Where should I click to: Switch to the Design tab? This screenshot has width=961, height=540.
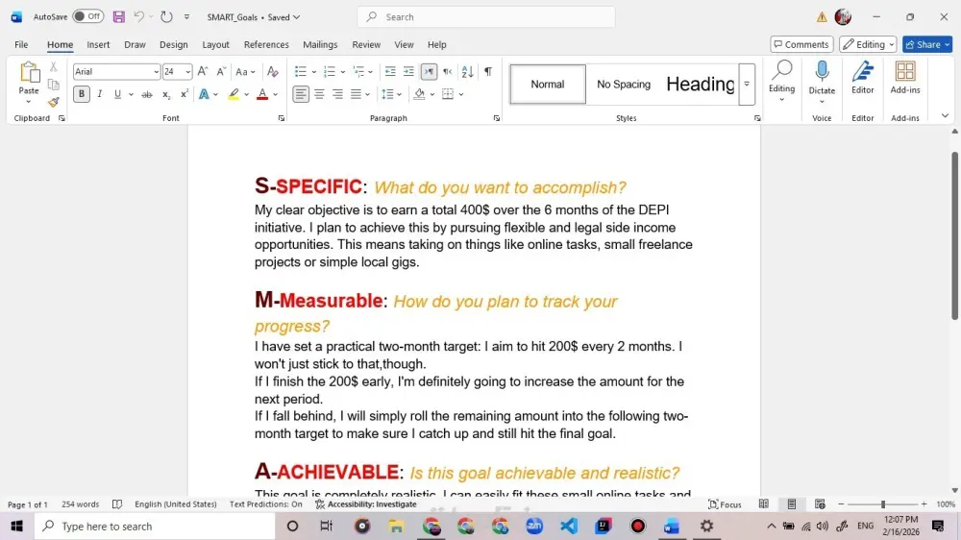pyautogui.click(x=173, y=44)
